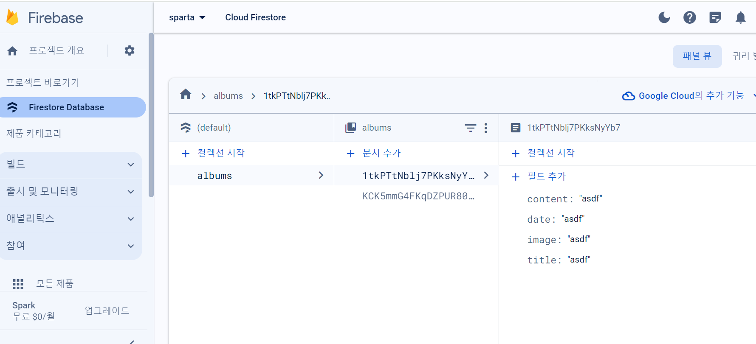
Task: Click 컬렉션 시작 in document panel
Action: tap(551, 153)
